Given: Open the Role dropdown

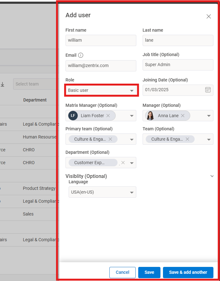Looking at the screenshot, I should click(101, 90).
